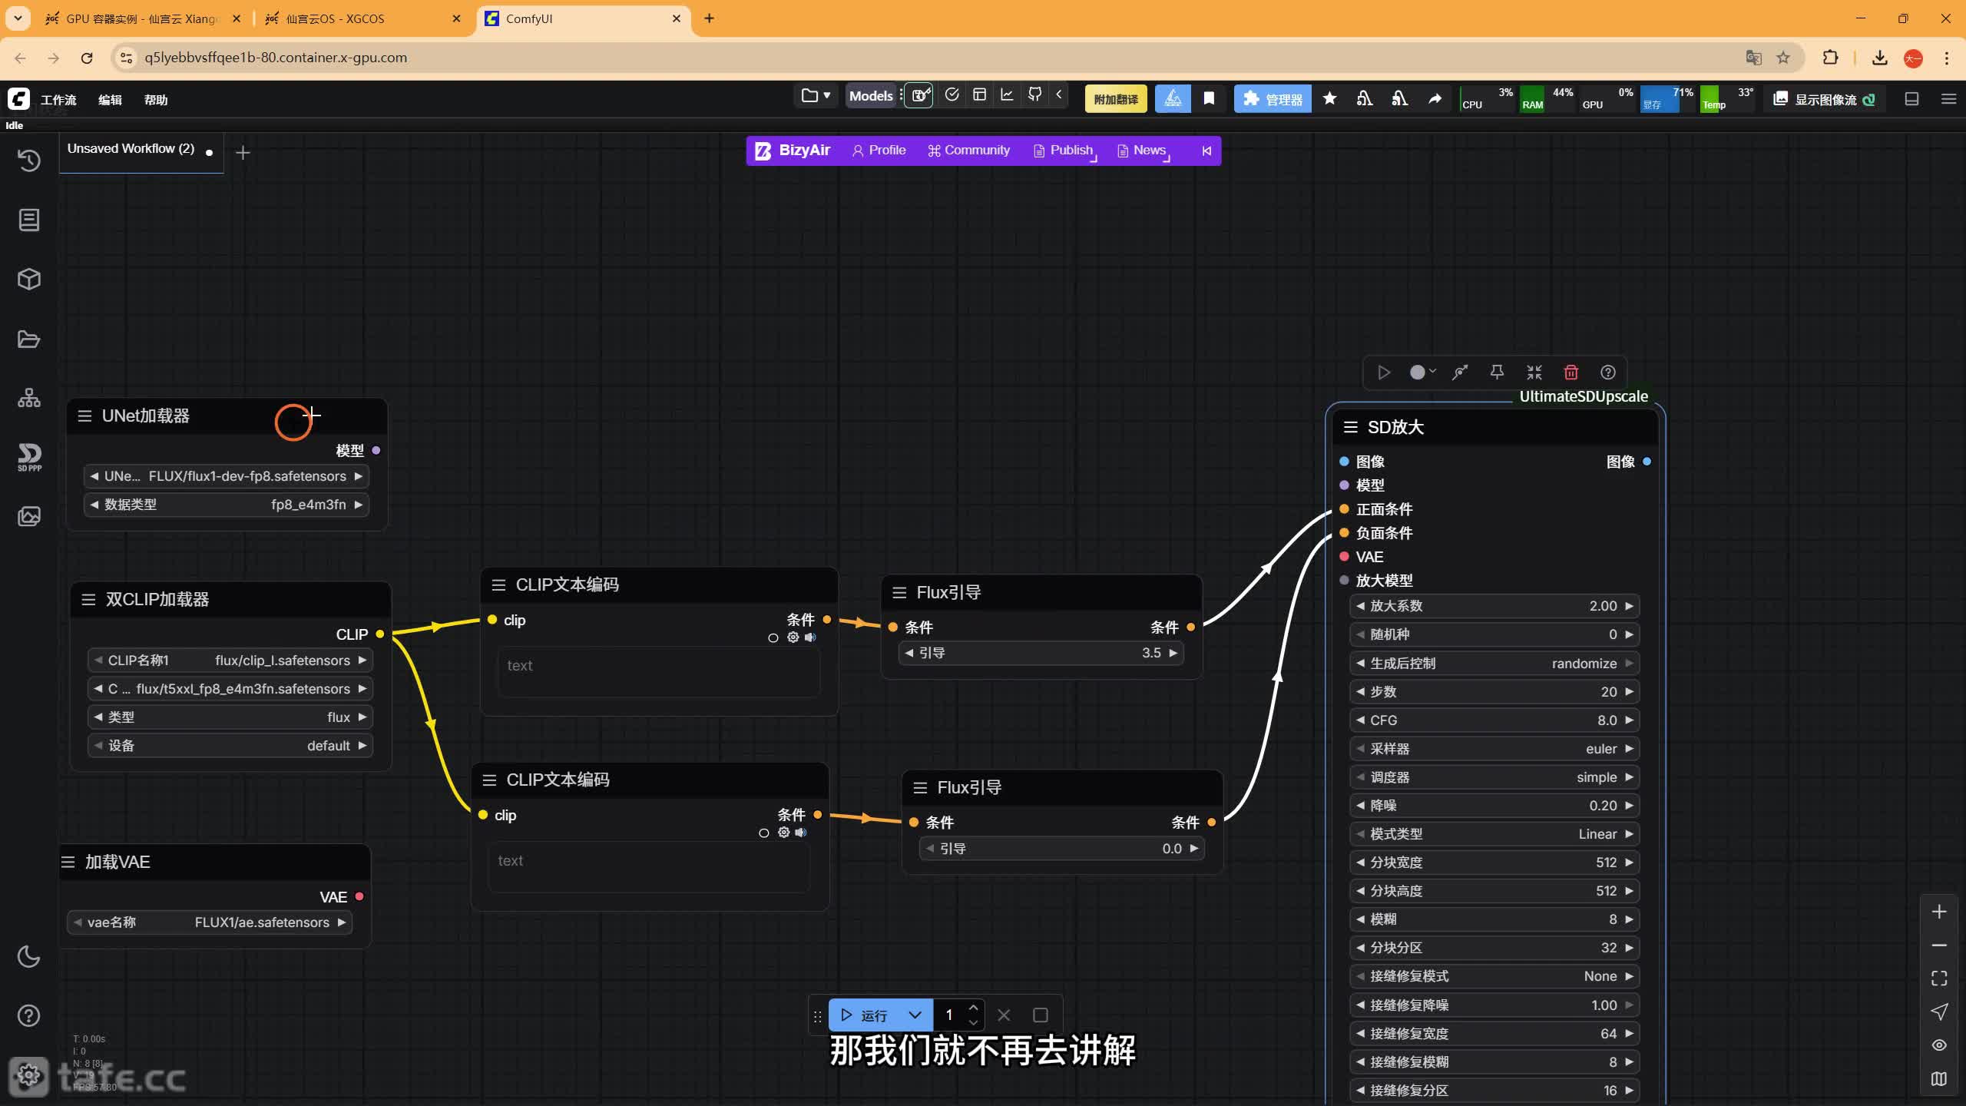Collapse the selected node
1966x1106 pixels.
click(x=1534, y=373)
